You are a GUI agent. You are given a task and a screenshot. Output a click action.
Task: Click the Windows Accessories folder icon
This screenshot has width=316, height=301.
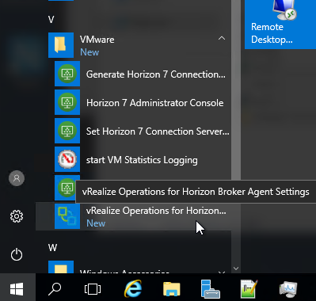point(61,267)
